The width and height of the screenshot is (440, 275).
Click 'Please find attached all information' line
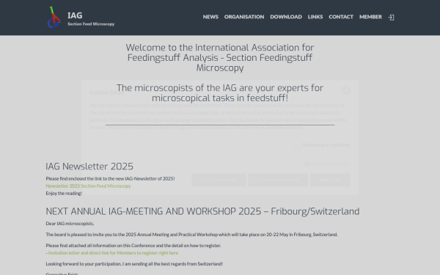[133, 246]
